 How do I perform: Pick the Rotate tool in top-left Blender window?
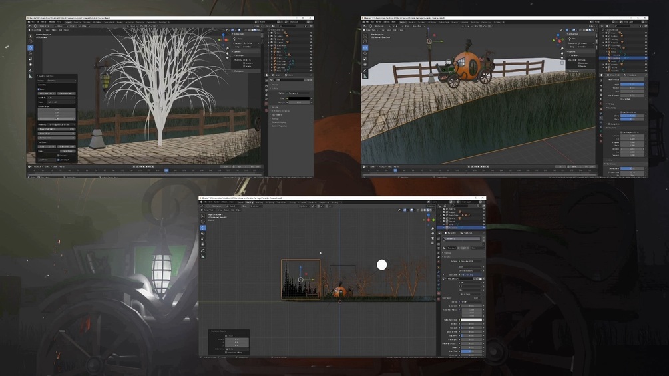[31, 53]
